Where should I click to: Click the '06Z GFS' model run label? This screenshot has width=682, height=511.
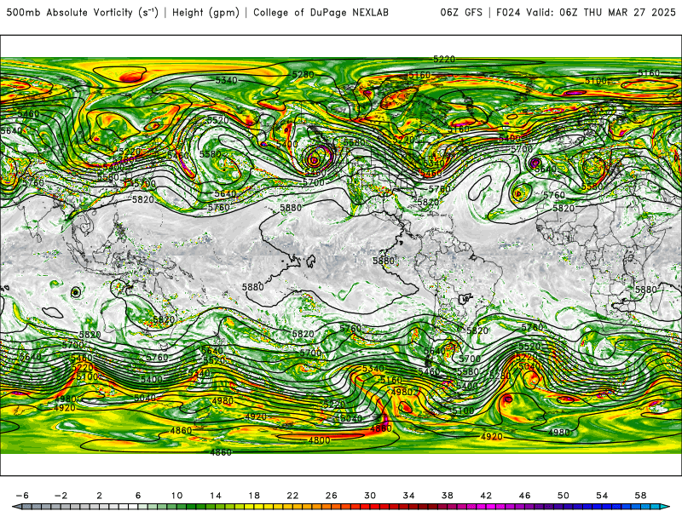pos(461,13)
